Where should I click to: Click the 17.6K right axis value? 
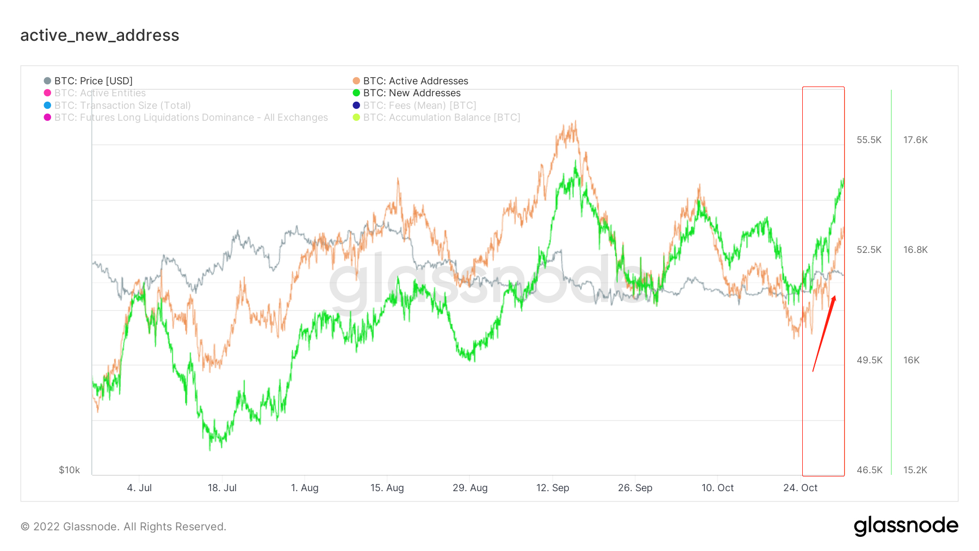click(915, 140)
